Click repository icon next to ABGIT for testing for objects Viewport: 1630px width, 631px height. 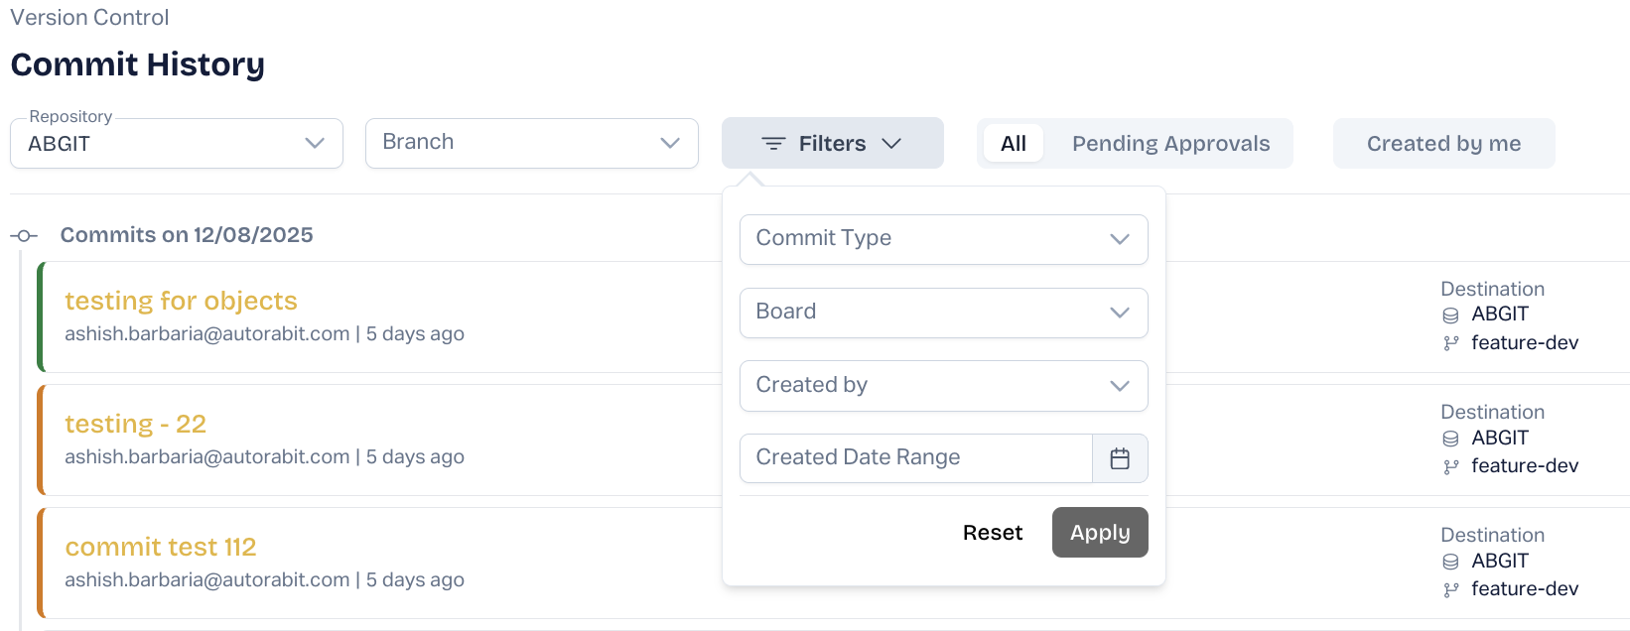point(1450,315)
